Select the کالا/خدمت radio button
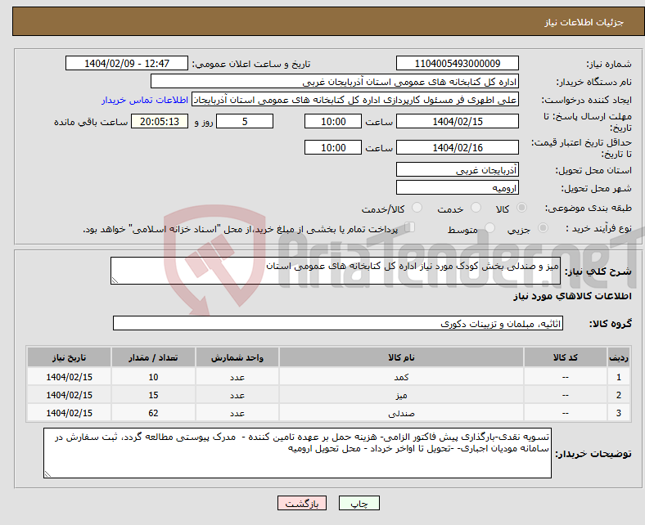Screen dimensions: 645x525 point(417,208)
